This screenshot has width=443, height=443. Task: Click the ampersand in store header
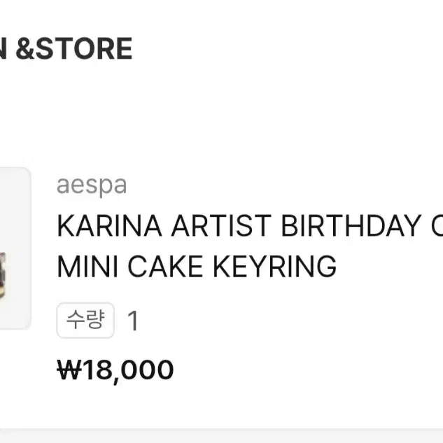(x=25, y=48)
